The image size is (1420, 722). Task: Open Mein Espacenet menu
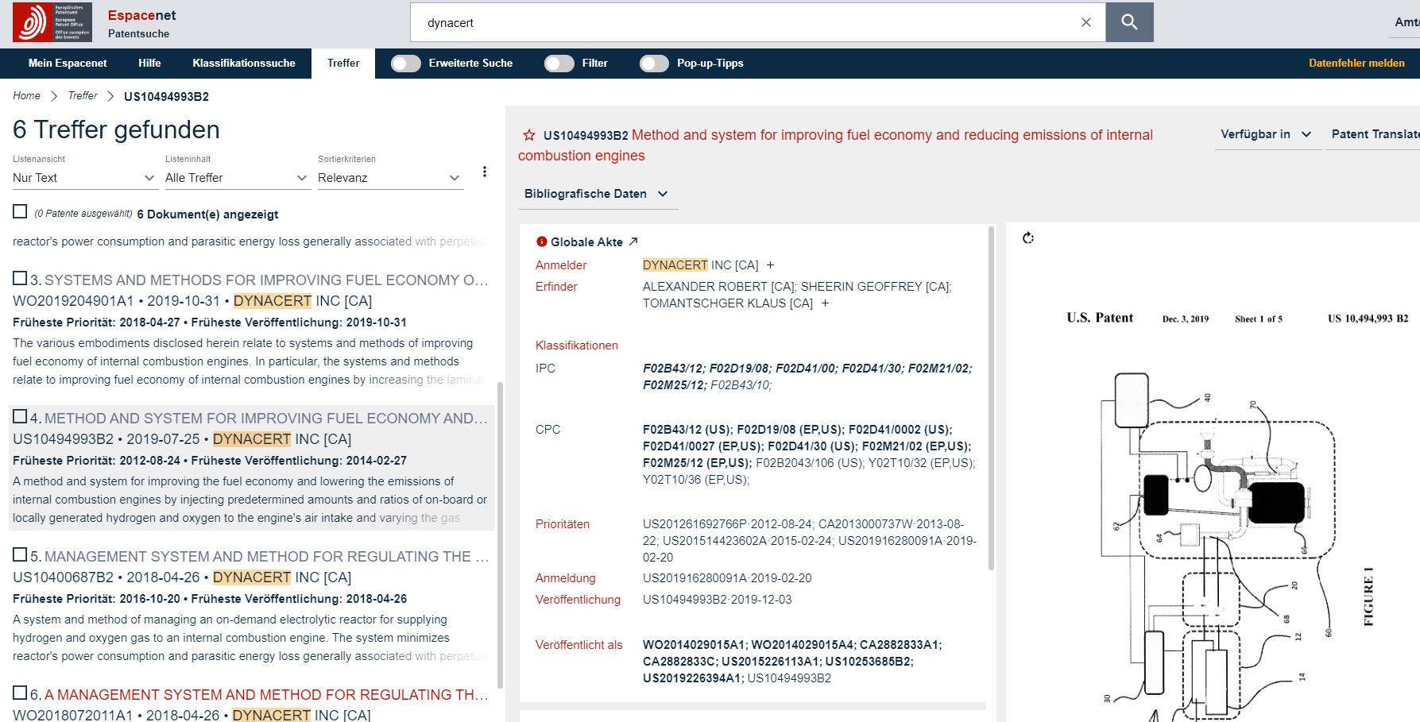pyautogui.click(x=68, y=64)
